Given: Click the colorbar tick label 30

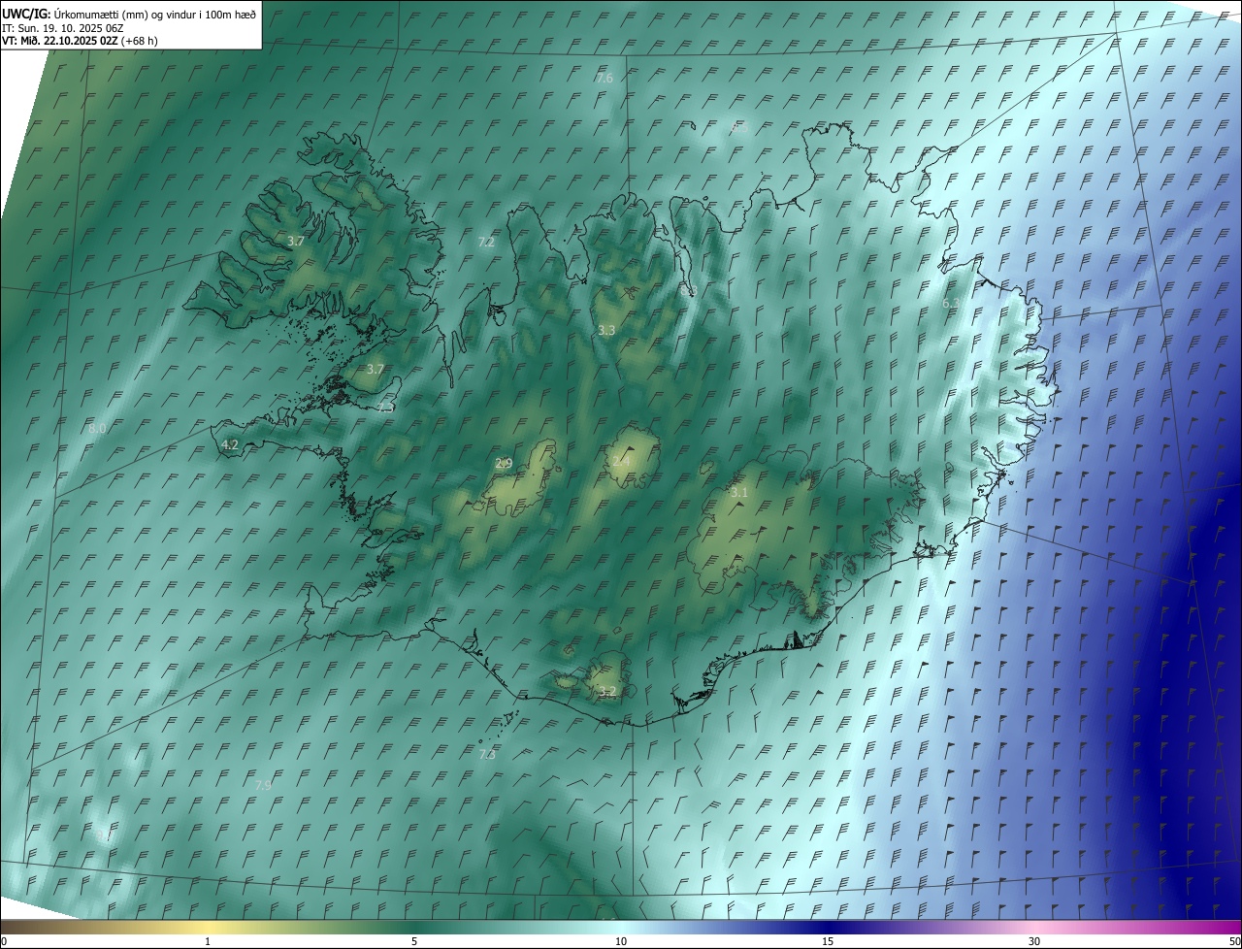Looking at the screenshot, I should pyautogui.click(x=1034, y=941).
